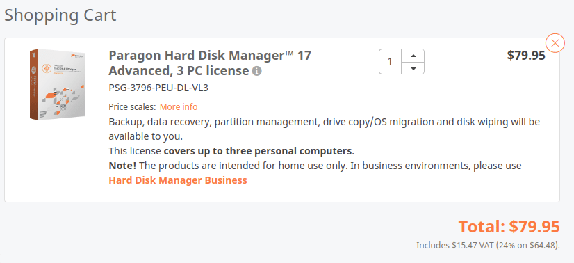
Task: Click the Paragon product box image
Action: [58, 84]
